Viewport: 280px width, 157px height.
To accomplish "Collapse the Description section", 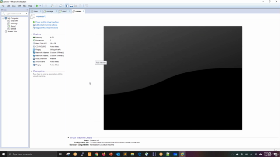I will click(32, 71).
